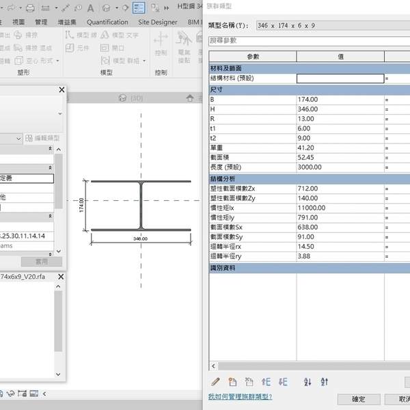Viewport: 410px width, 410px height.
Task: Click the Edit parameter pencil icon
Action: [216, 382]
